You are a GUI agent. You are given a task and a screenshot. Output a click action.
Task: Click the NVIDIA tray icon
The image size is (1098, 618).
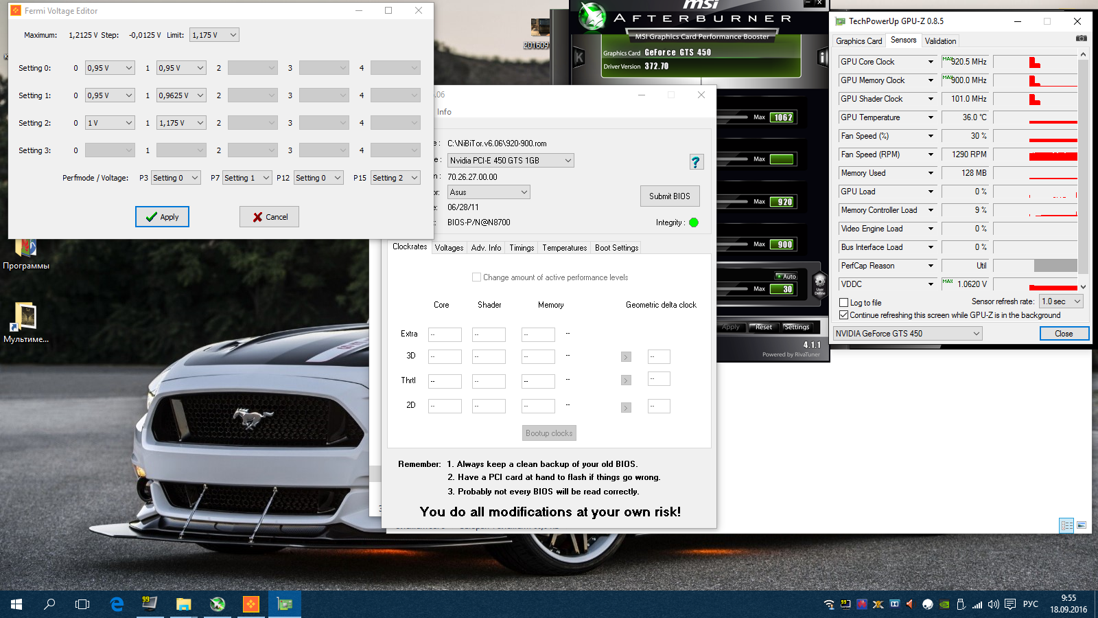(944, 605)
